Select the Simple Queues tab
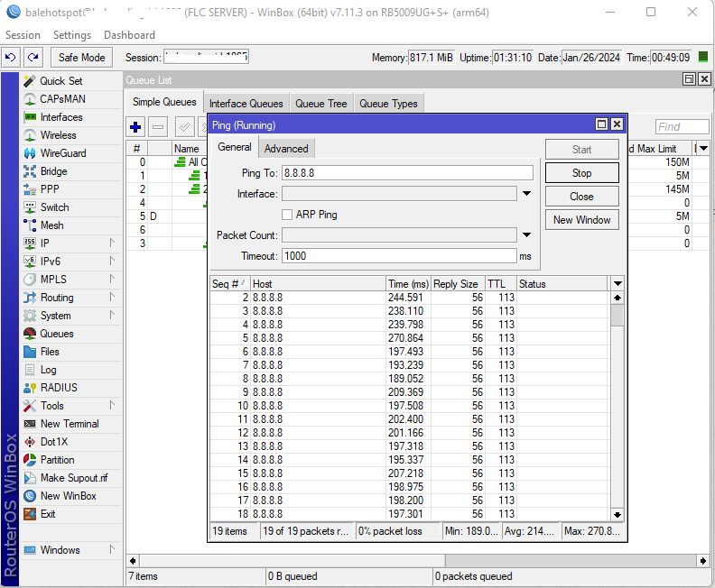This screenshot has width=715, height=588. pyautogui.click(x=164, y=102)
